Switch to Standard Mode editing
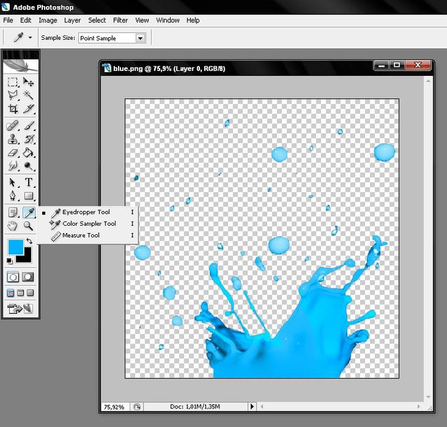The width and height of the screenshot is (447, 427). click(13, 277)
